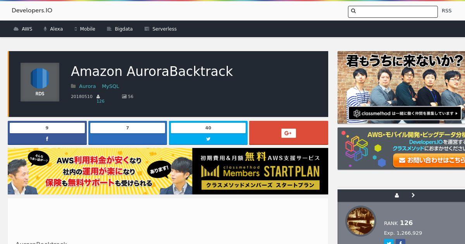Click the 20180510 date text

82,96
